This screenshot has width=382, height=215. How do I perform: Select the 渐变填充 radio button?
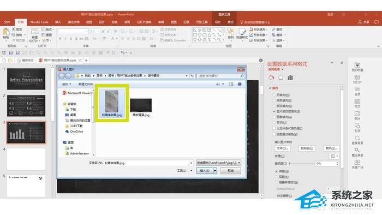(274, 106)
